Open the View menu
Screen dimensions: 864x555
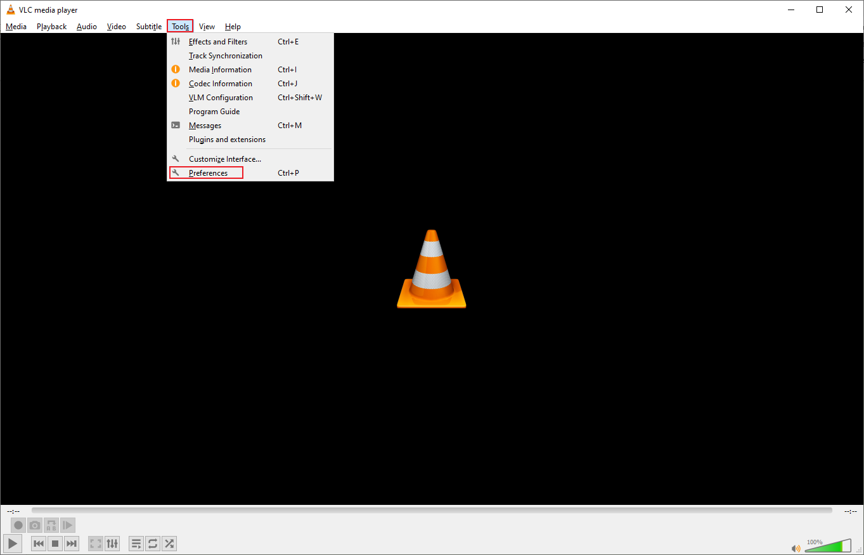207,26
